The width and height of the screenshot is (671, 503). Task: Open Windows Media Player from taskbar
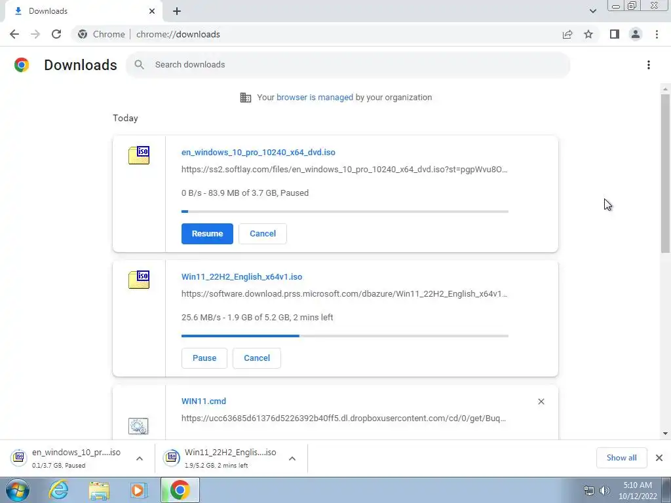tap(139, 490)
